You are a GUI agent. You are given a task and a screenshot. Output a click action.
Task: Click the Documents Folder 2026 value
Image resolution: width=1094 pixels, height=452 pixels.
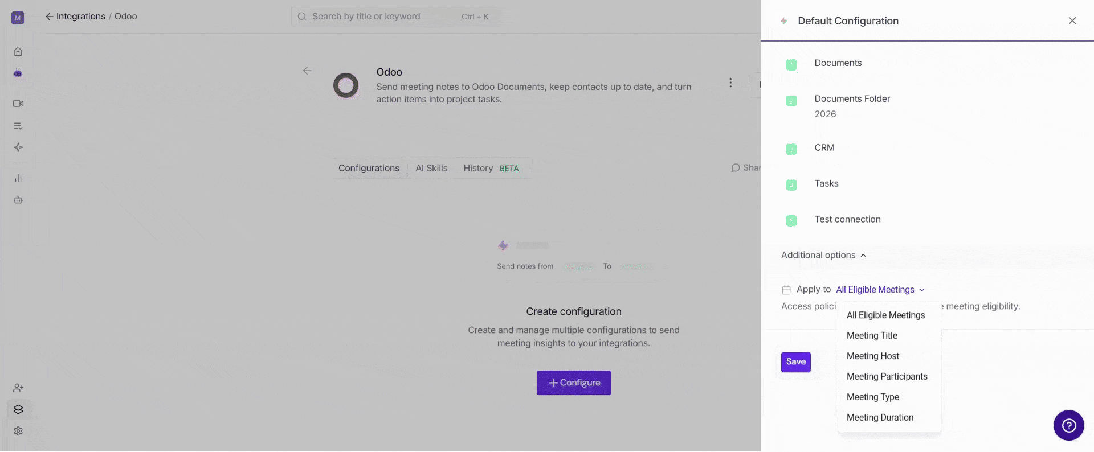[x=825, y=114]
